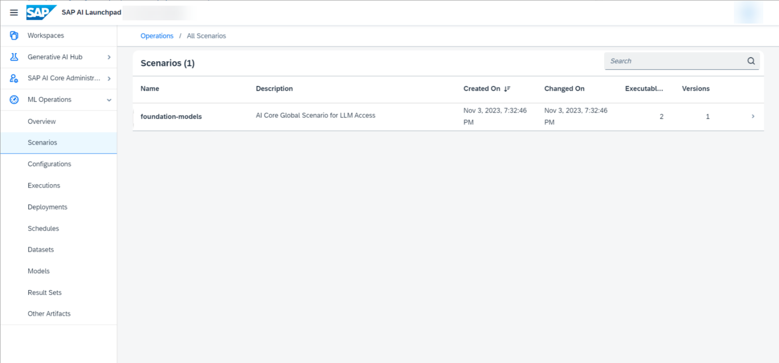779x363 pixels.
Task: Click the sort icon on Created On column
Action: (507, 88)
